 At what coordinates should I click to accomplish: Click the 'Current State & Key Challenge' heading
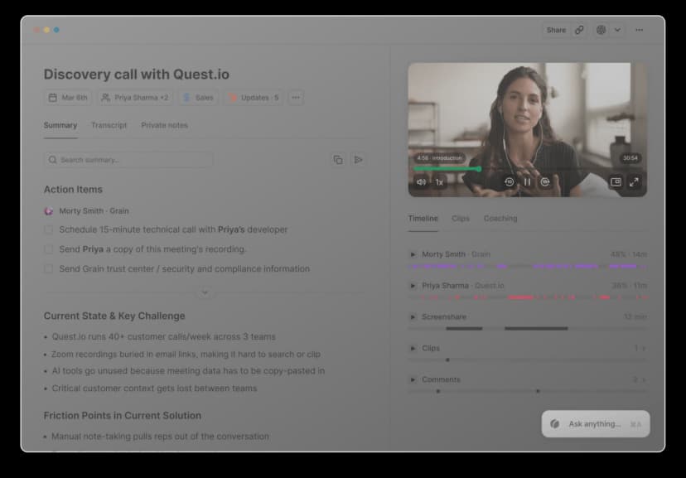tap(114, 316)
